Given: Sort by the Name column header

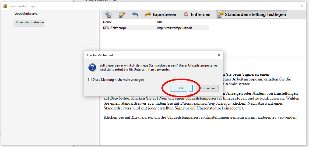Looking at the screenshot, I should (x=129, y=22).
